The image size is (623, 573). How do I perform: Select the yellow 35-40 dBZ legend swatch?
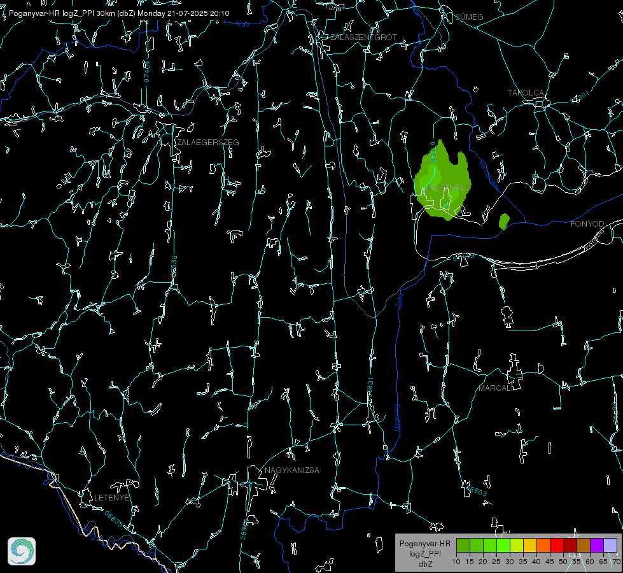point(530,545)
